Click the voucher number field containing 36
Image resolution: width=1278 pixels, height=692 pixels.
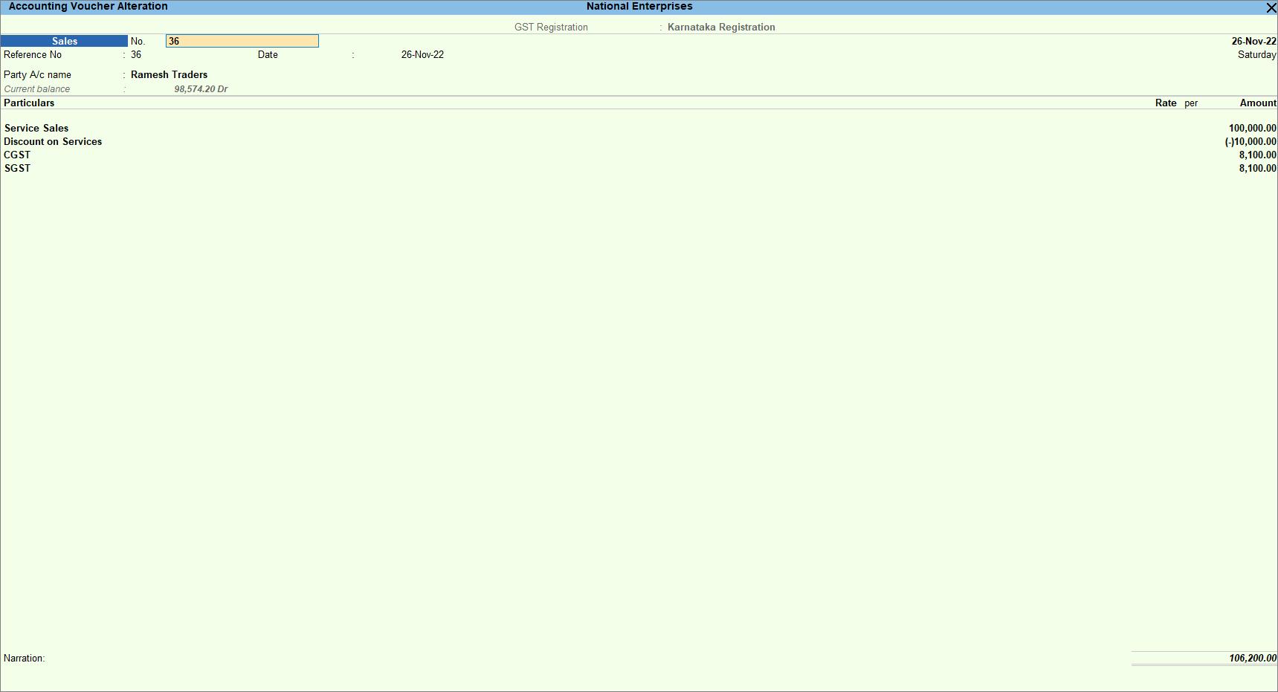pyautogui.click(x=242, y=42)
